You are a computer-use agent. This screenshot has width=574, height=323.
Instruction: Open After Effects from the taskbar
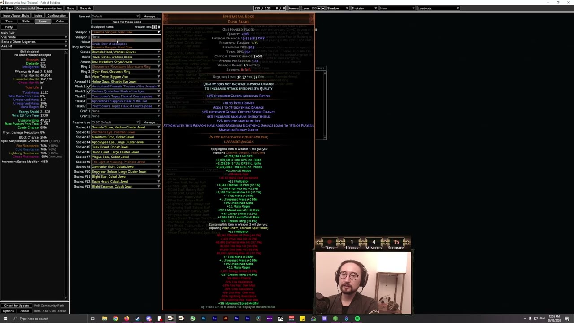click(x=214, y=319)
